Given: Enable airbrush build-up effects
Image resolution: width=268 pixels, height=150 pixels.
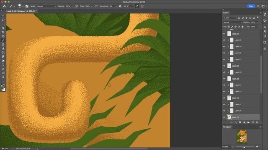Looking at the screenshot, I should (x=96, y=6).
